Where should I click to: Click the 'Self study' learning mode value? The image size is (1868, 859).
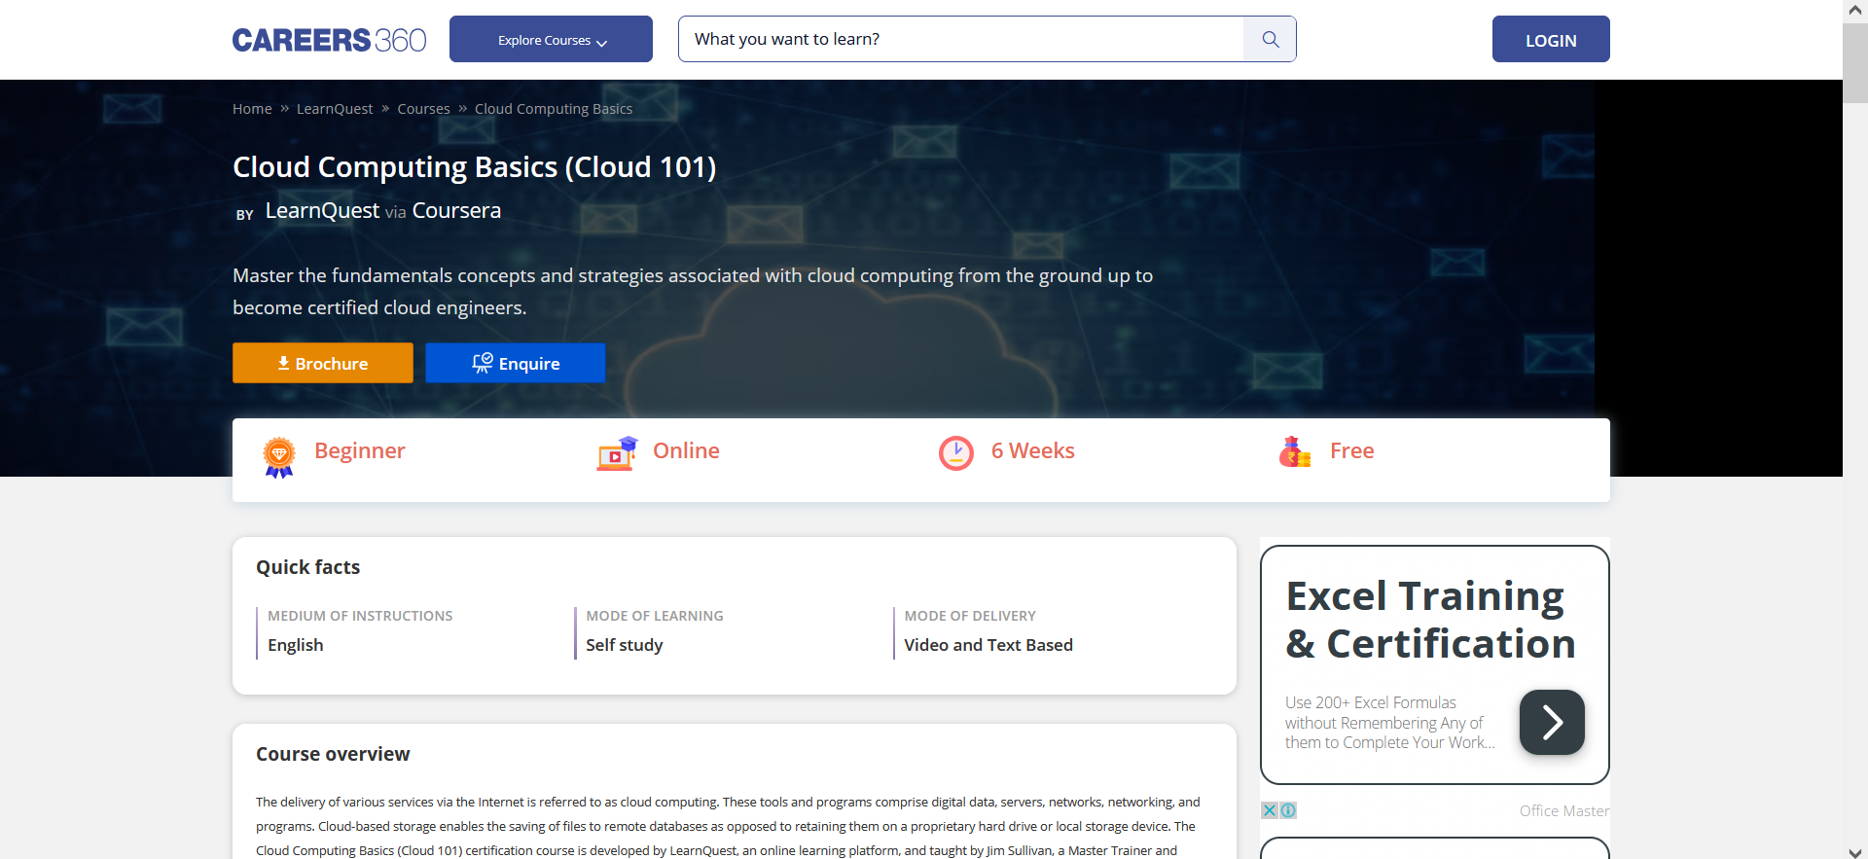[x=624, y=645]
